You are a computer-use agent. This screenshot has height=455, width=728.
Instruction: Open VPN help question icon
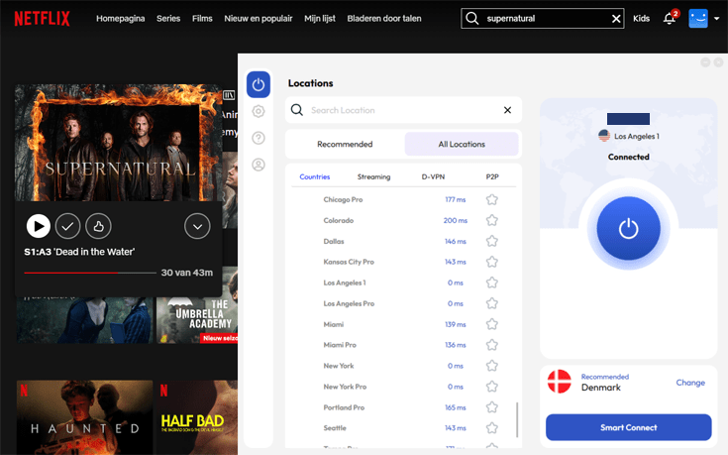coord(259,138)
